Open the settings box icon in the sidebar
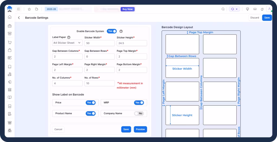This screenshot has height=142, width=277. pyautogui.click(x=10, y=123)
